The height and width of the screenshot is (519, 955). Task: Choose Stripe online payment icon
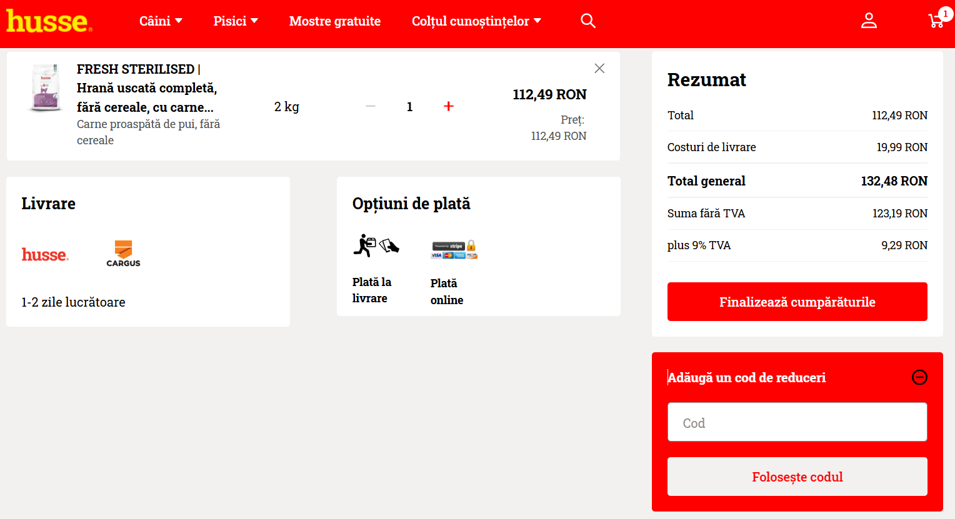coord(454,249)
